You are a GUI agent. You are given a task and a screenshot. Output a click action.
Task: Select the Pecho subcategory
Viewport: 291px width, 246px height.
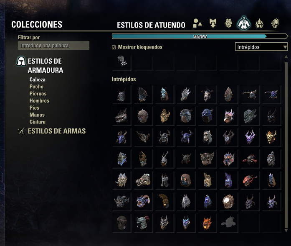36,87
